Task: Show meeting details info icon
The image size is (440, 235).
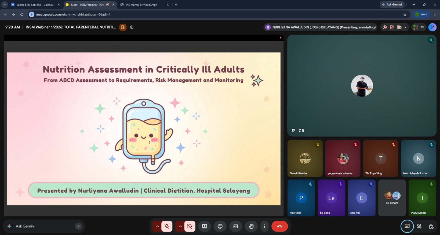Action: click(x=132, y=27)
